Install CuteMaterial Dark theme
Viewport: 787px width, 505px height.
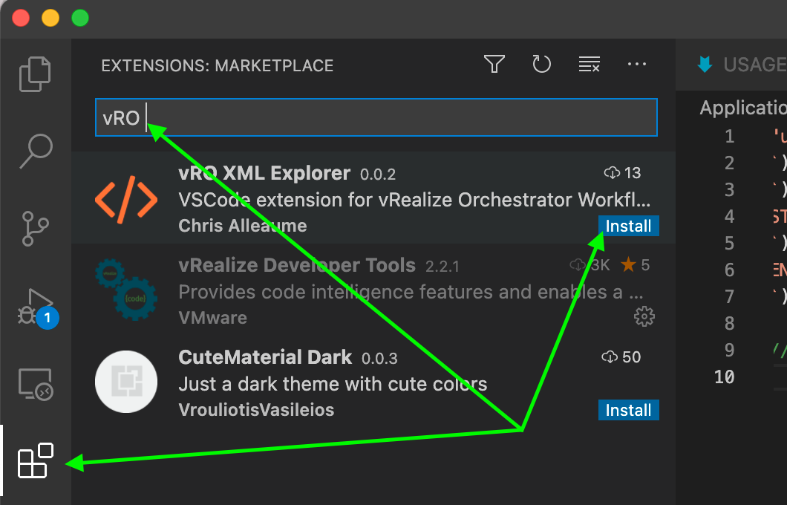tap(628, 410)
